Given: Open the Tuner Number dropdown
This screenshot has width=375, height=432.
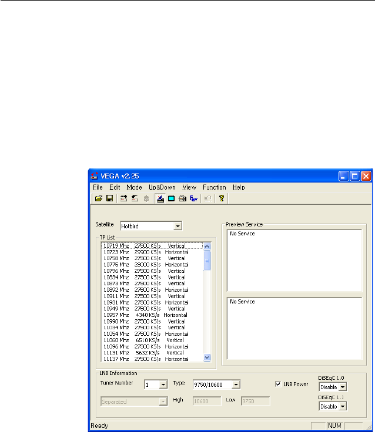Looking at the screenshot, I should click(x=163, y=384).
